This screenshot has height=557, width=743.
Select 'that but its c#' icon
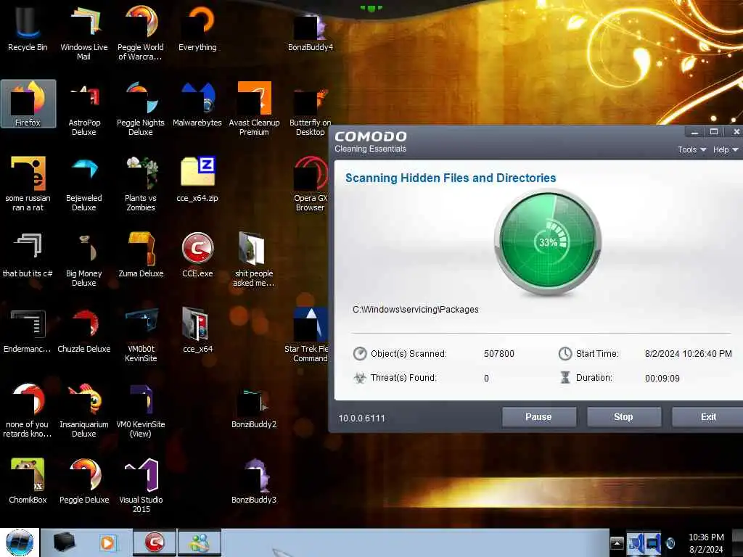(28, 255)
